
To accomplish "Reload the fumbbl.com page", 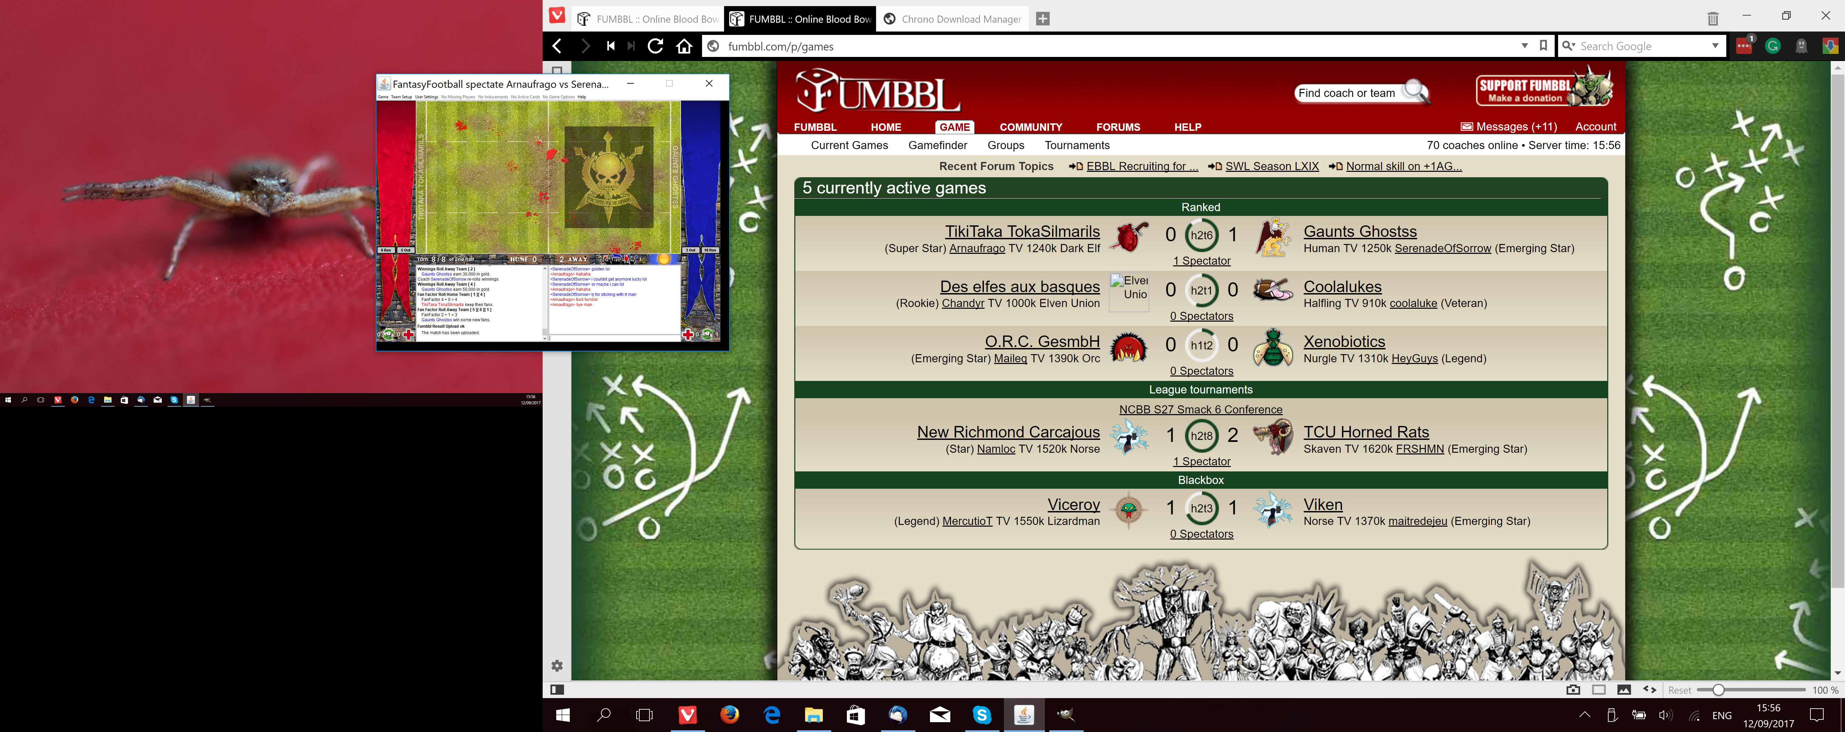I will [x=655, y=46].
